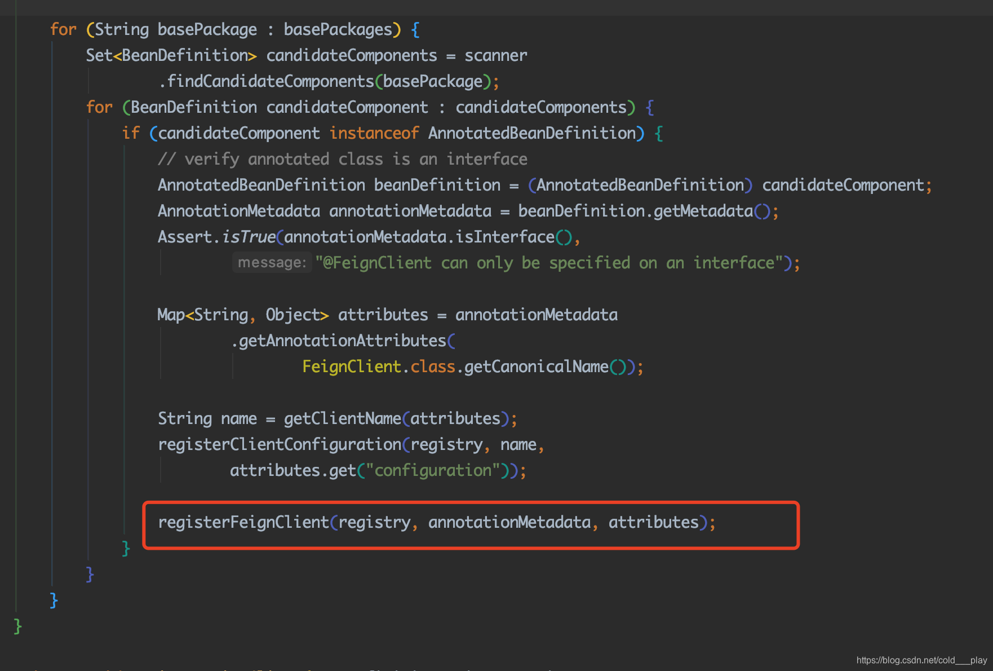Click 'AnnotationMetadata' type at start of declaration line

coord(239,211)
